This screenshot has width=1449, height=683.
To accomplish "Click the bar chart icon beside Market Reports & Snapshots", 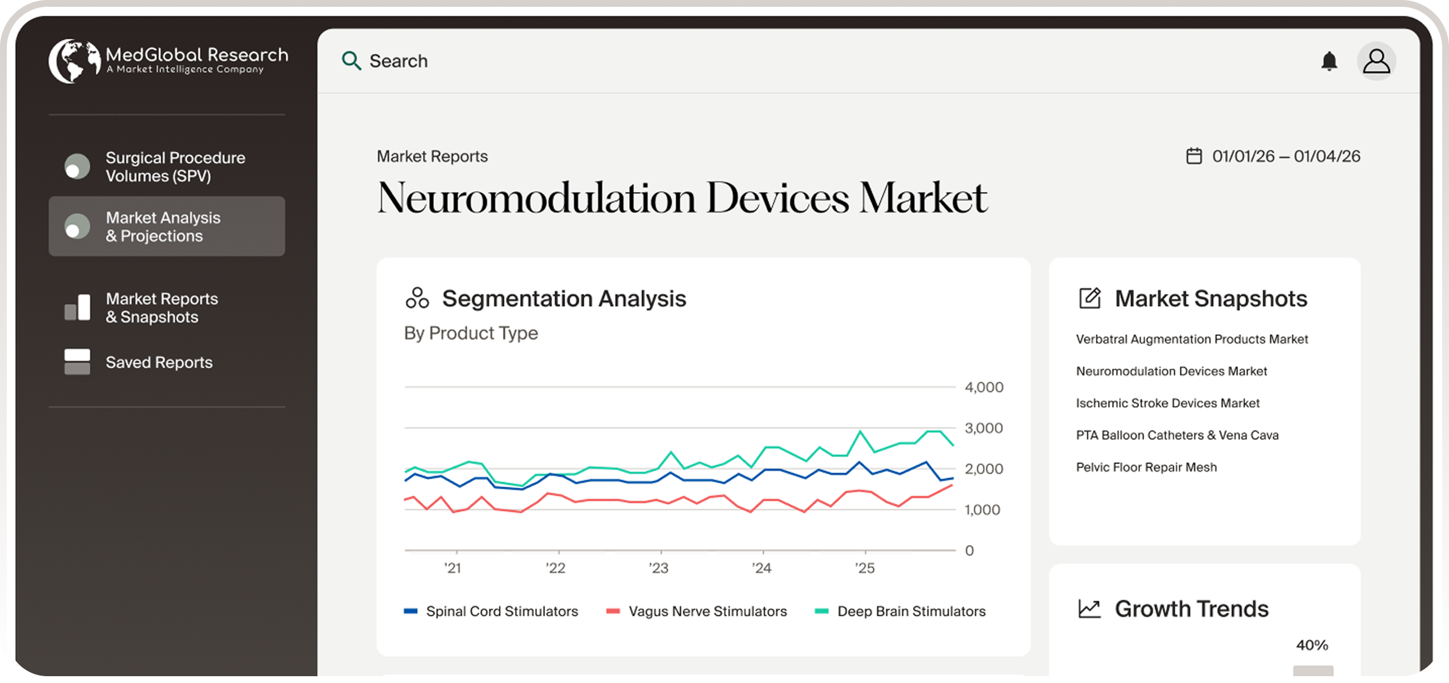I will (x=77, y=307).
